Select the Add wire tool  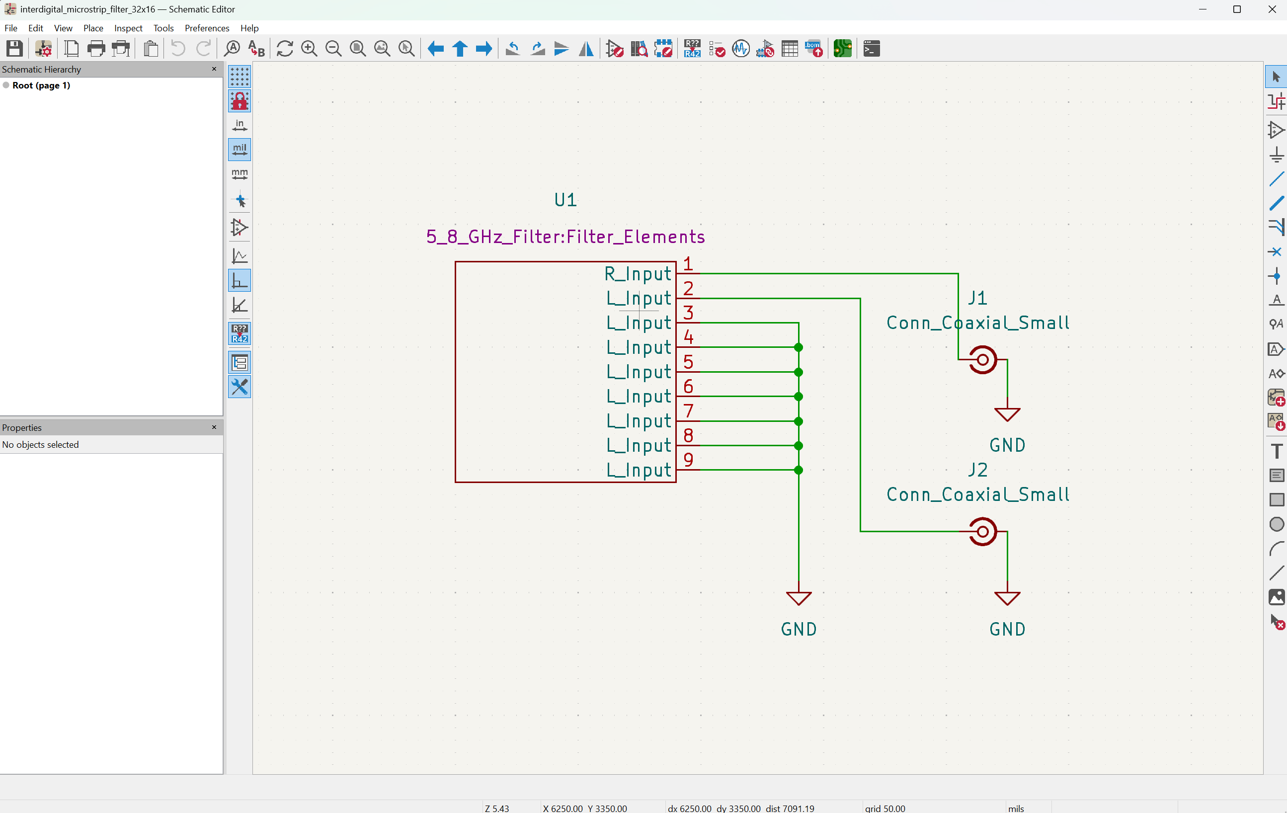coord(1276,179)
